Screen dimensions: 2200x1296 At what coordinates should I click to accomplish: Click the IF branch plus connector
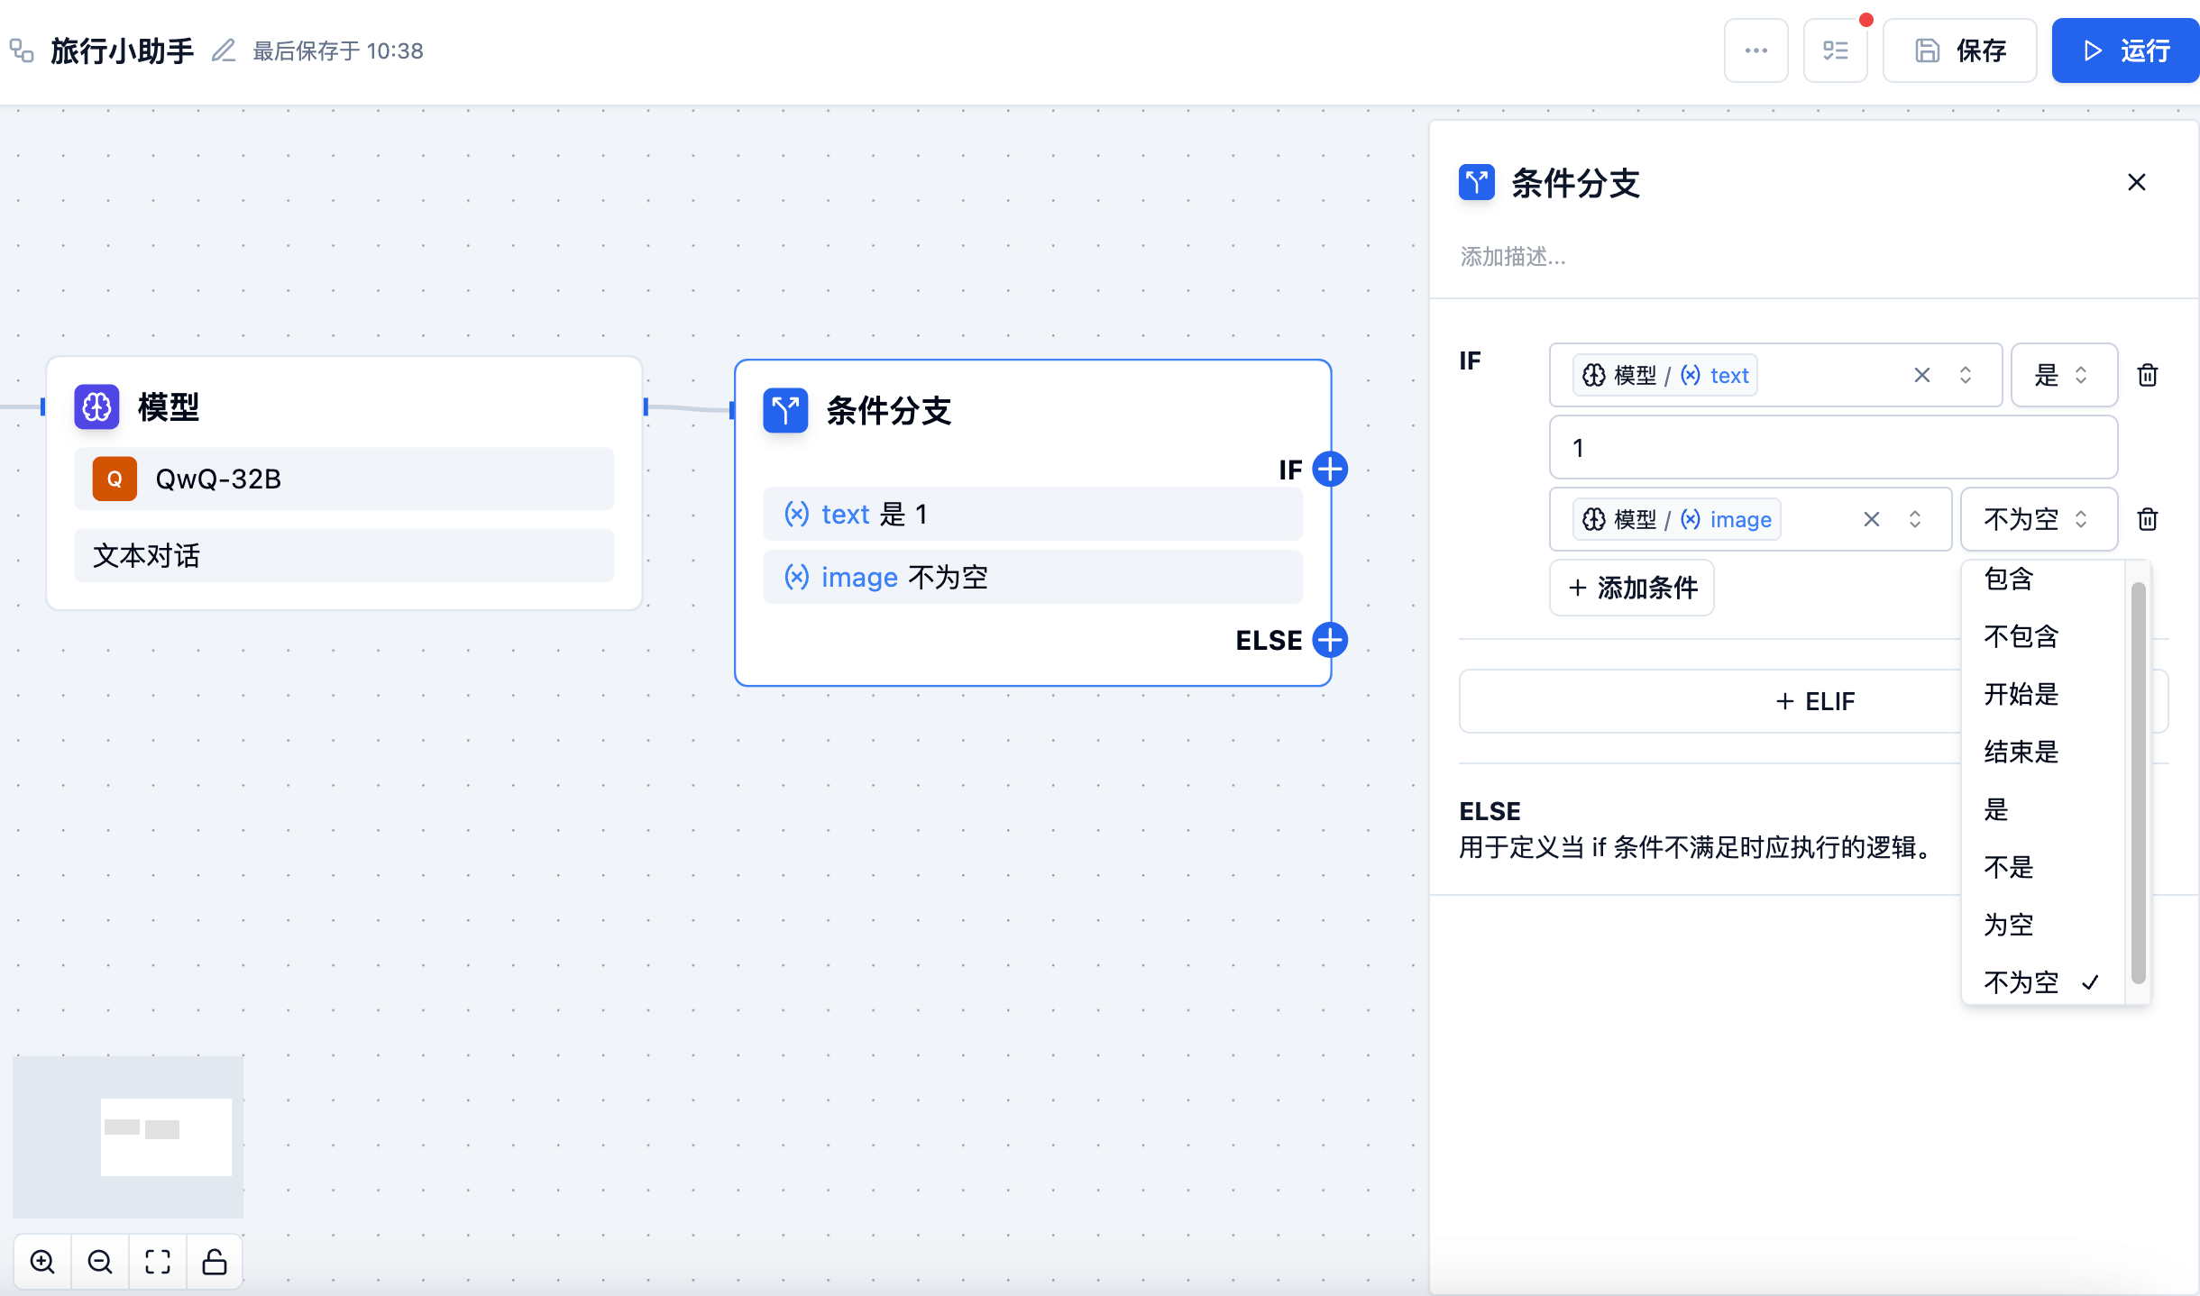(x=1330, y=469)
